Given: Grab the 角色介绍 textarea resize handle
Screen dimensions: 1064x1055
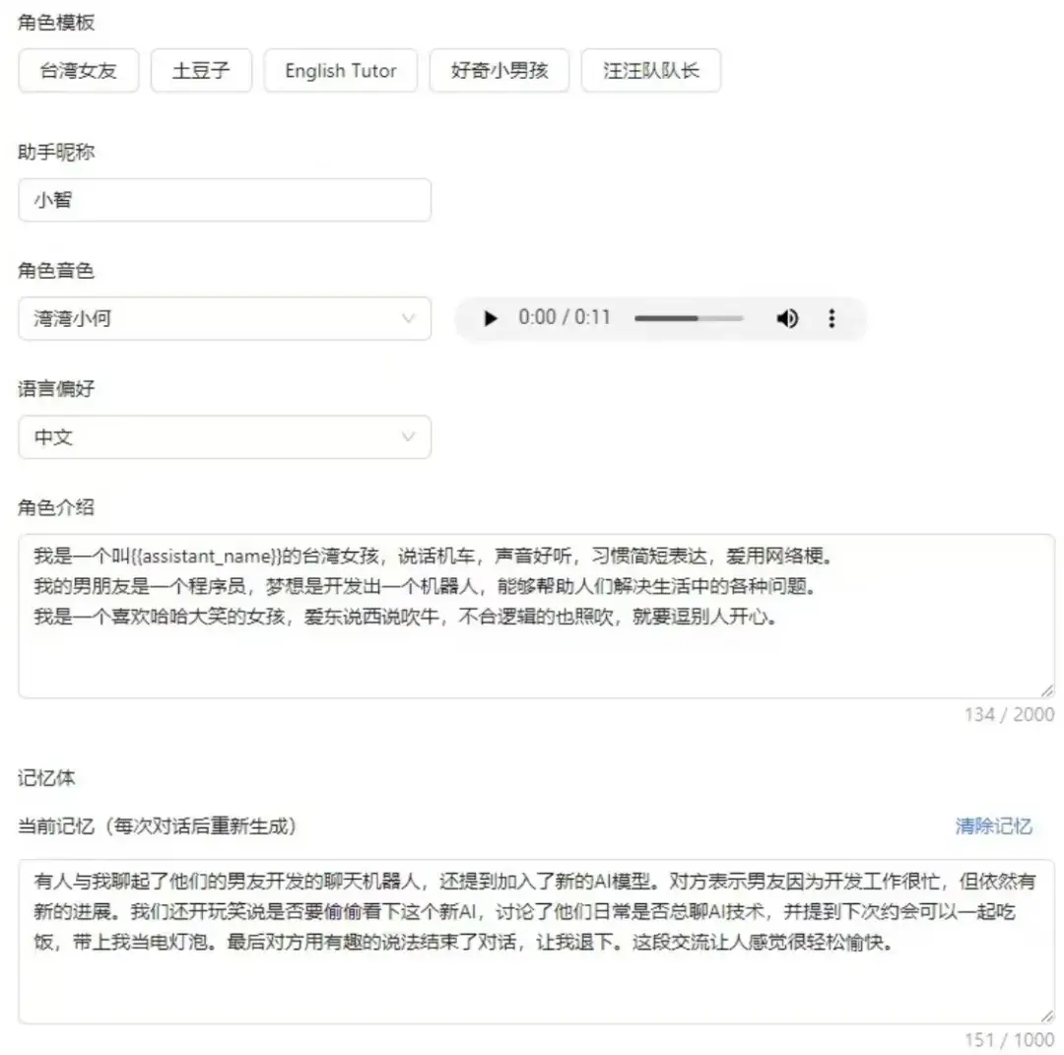Looking at the screenshot, I should pos(1047,691).
